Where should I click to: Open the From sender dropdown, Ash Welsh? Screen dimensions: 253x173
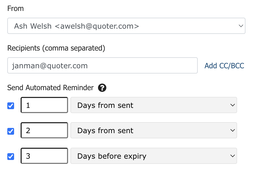pyautogui.click(x=126, y=26)
